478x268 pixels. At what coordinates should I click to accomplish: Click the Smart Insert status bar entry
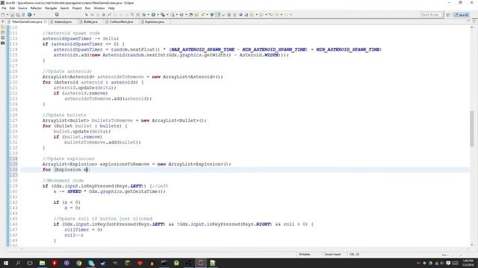(332, 255)
